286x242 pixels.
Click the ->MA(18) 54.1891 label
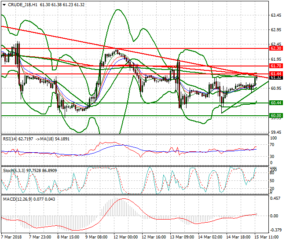pos(52,139)
